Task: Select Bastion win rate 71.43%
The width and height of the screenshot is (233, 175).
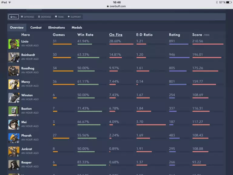Action: coord(83,108)
